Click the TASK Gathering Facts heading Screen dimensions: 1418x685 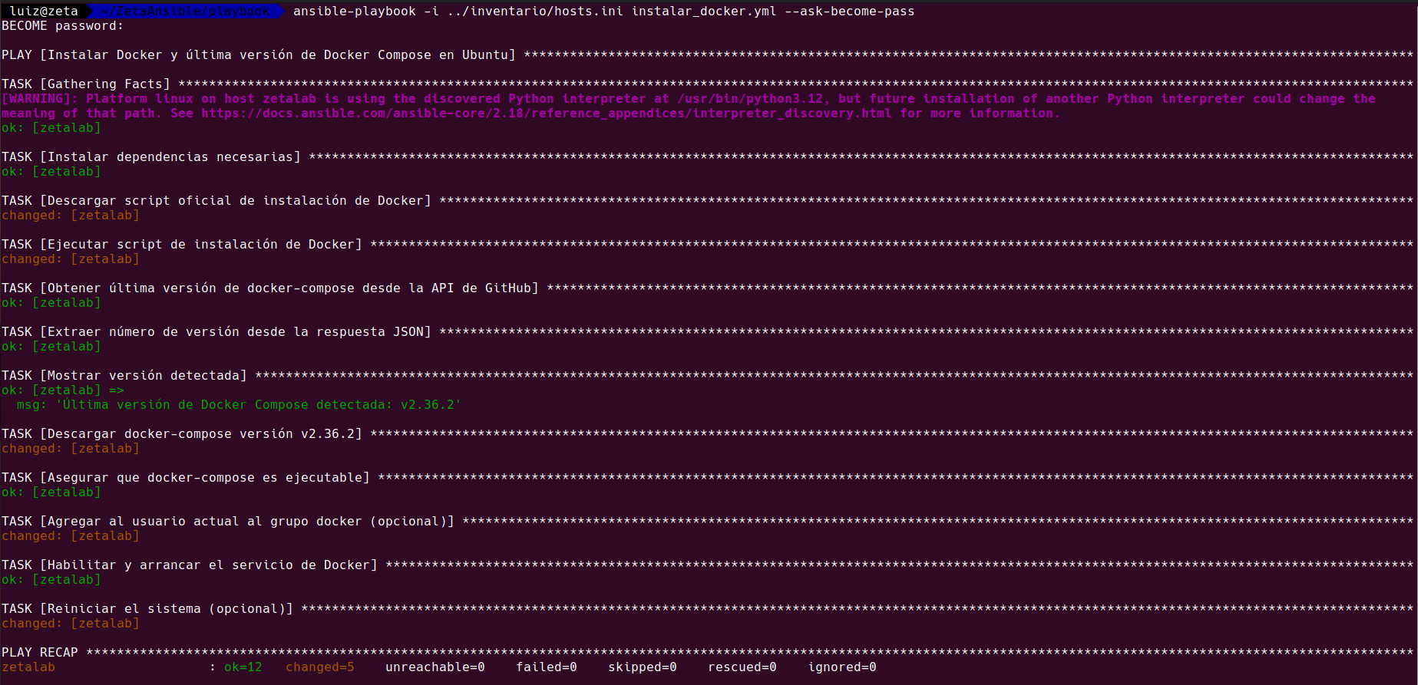[86, 84]
